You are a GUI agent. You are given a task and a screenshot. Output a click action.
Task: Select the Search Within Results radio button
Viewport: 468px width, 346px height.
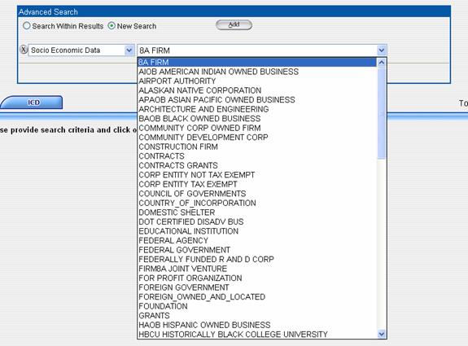coord(27,26)
